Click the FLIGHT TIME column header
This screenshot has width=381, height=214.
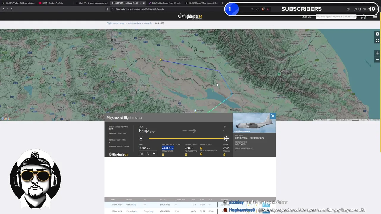[180, 199]
